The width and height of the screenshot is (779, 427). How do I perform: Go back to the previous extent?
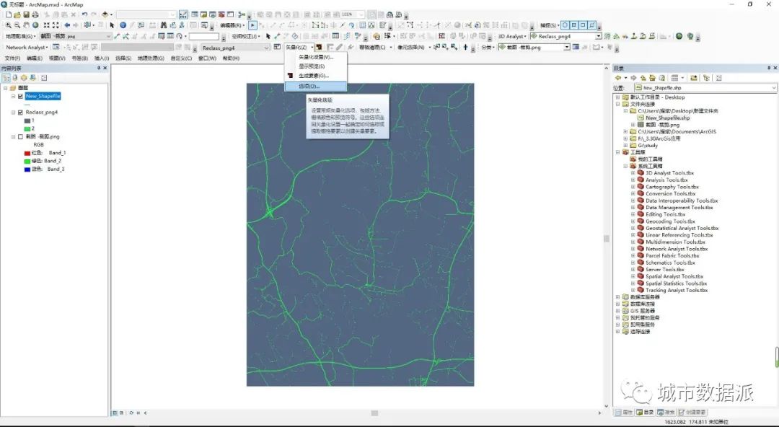coord(67,25)
